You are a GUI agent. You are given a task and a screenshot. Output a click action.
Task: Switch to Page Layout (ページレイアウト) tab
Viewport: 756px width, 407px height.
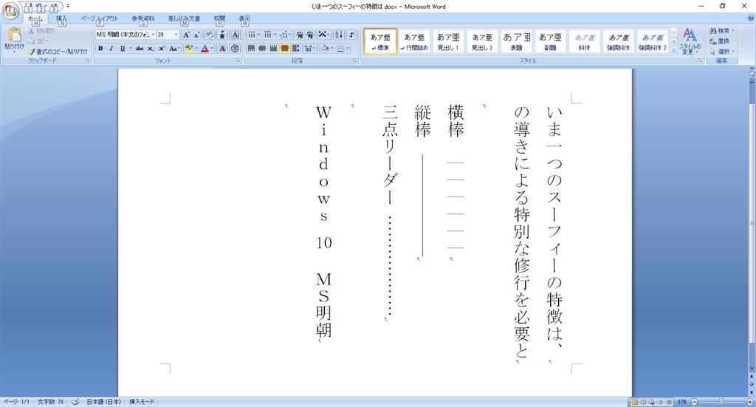pyautogui.click(x=100, y=18)
